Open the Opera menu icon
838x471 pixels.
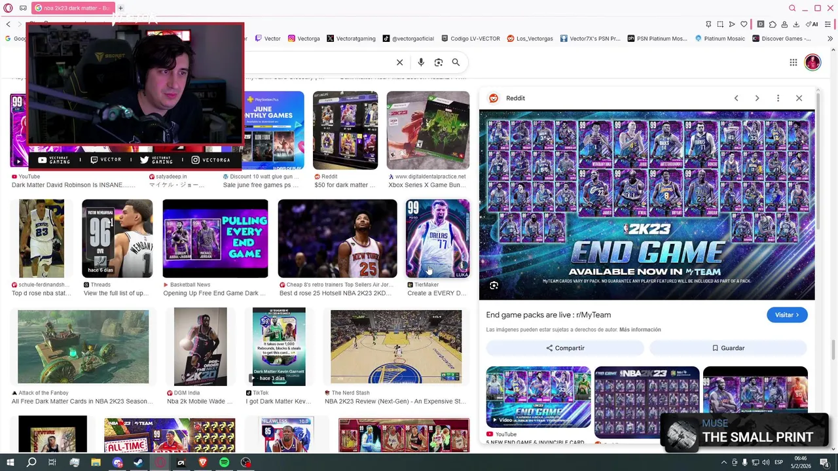[x=9, y=8]
